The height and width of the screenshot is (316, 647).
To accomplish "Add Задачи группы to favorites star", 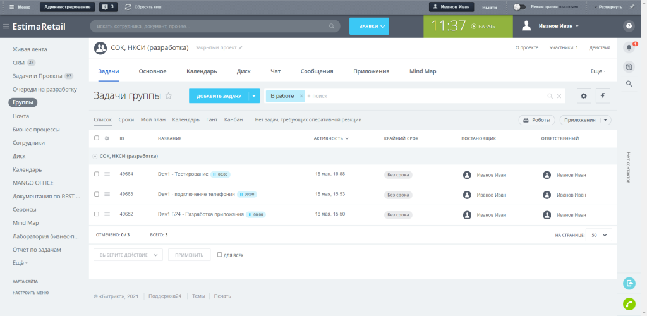I will click(x=168, y=95).
